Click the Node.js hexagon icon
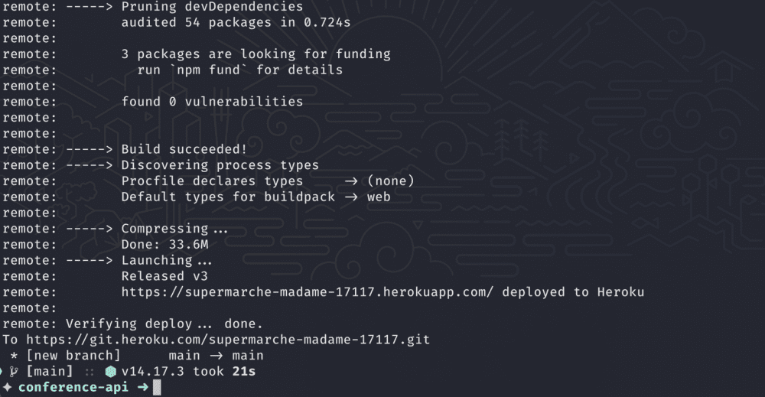765x397 pixels. point(110,372)
